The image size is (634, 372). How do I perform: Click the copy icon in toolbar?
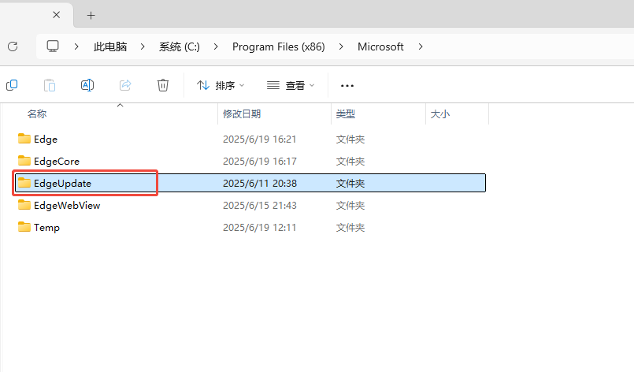point(12,85)
